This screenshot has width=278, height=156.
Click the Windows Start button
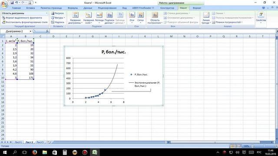tap(5, 152)
